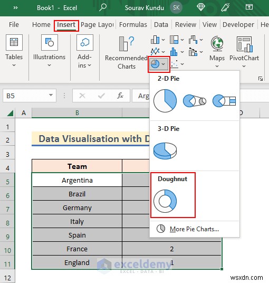
Task: Expand the waterfall chart dropdown arrow
Action: pos(201,40)
